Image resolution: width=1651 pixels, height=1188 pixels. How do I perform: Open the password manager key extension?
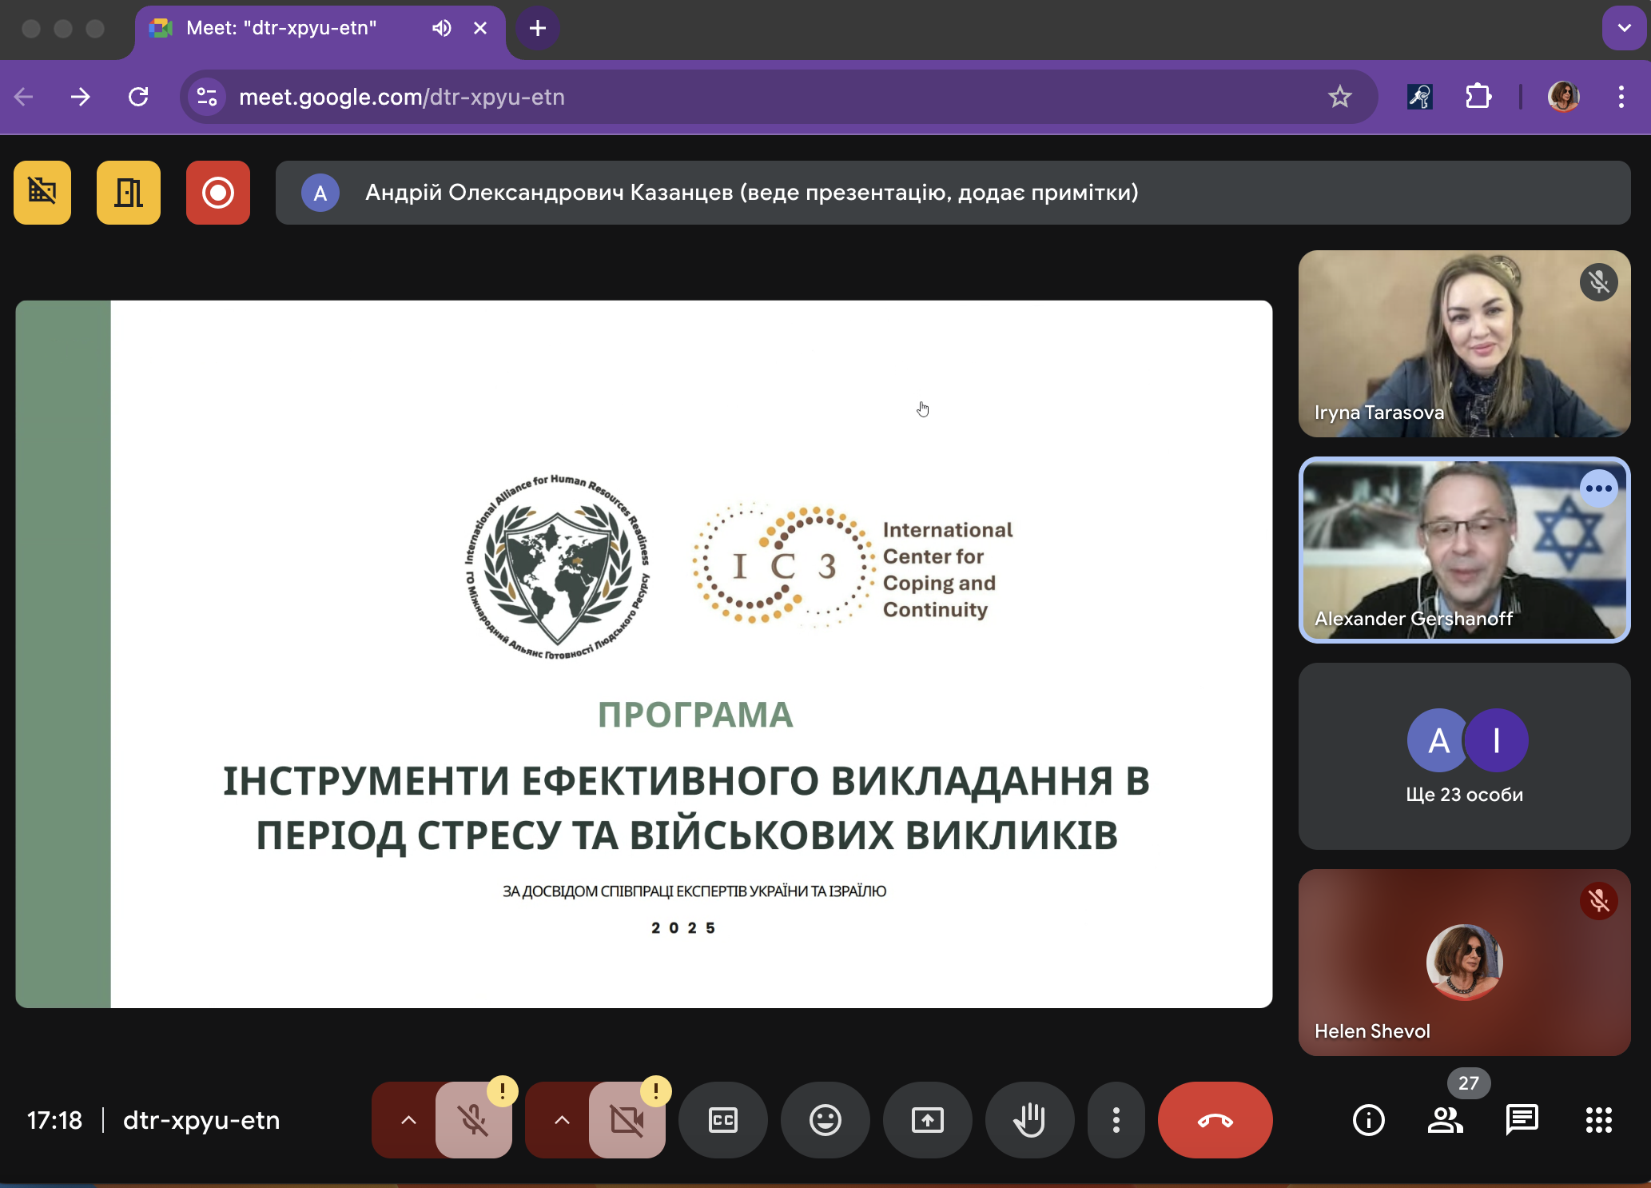1420,97
